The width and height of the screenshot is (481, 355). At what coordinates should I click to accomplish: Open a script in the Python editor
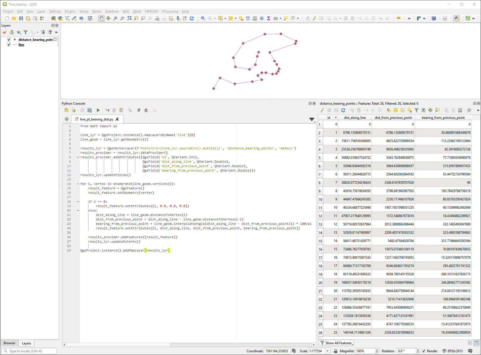[x=67, y=110]
